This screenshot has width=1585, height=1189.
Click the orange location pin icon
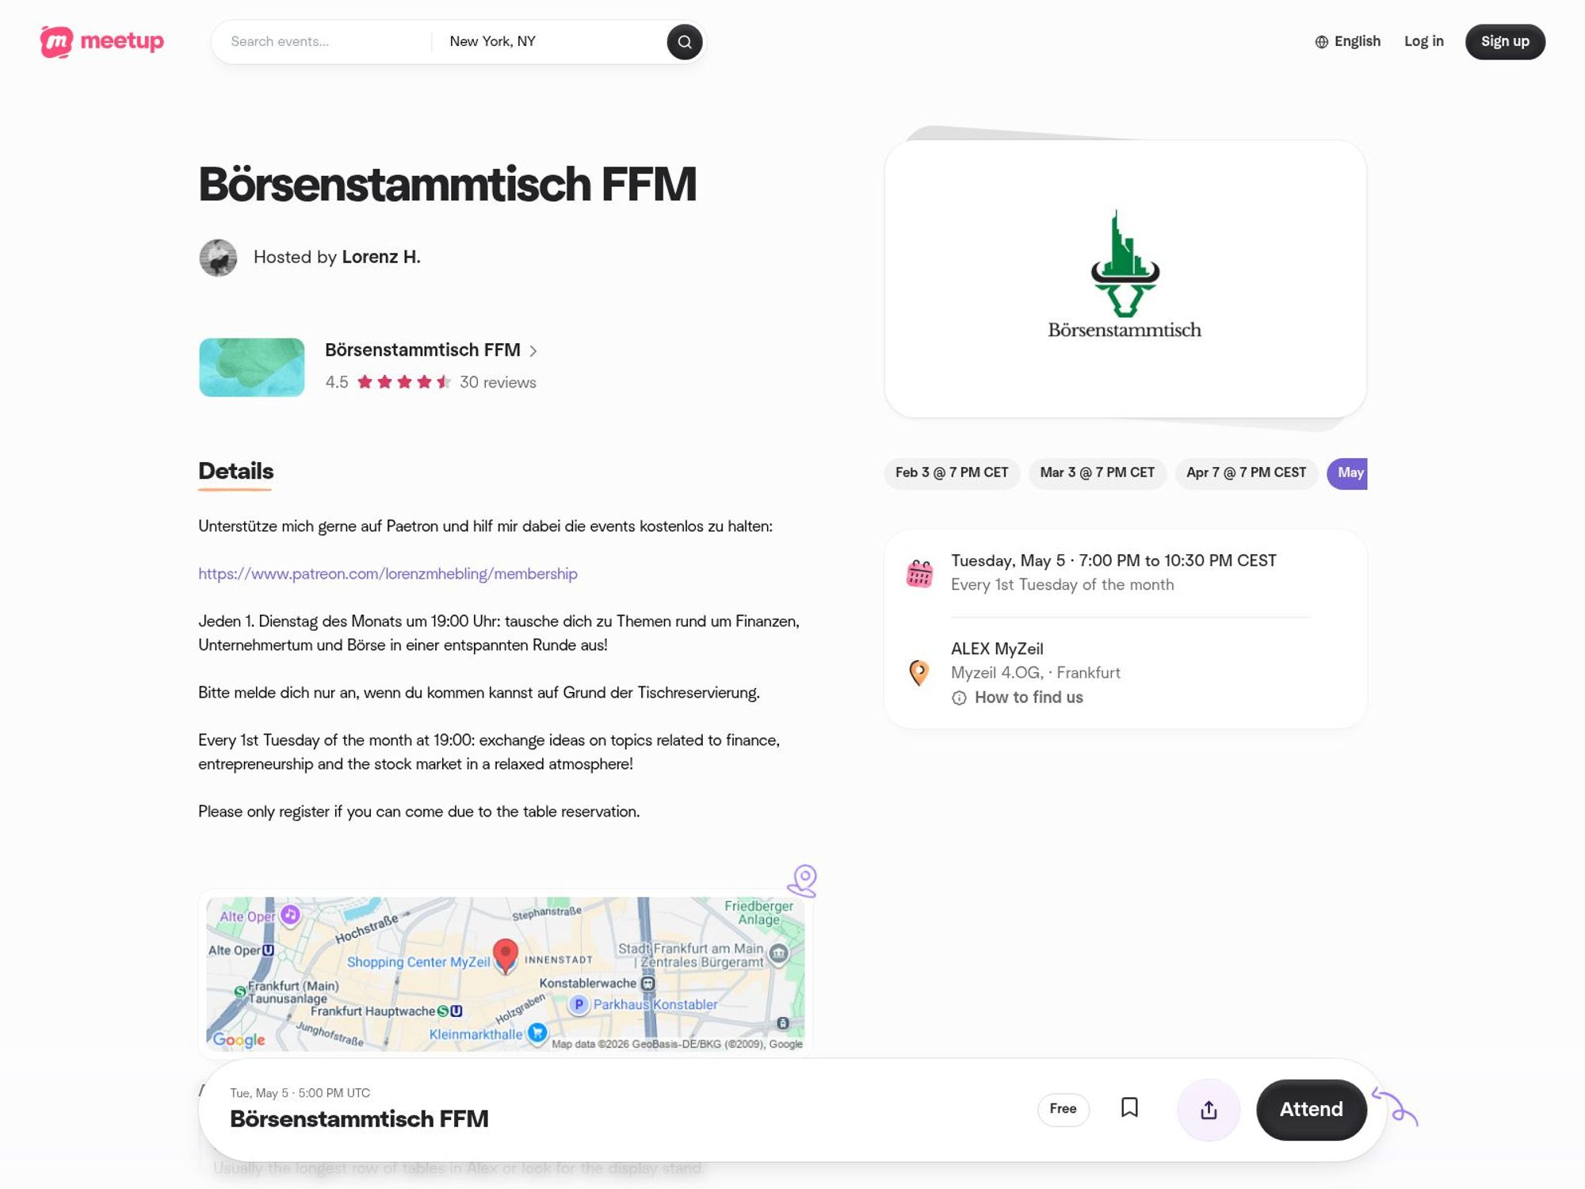pyautogui.click(x=920, y=673)
